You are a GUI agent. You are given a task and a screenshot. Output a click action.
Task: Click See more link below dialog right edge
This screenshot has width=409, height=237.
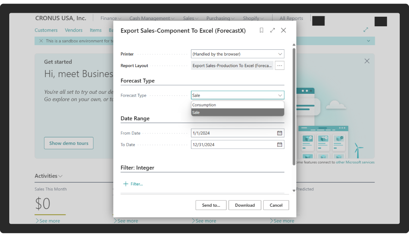pos(282,221)
